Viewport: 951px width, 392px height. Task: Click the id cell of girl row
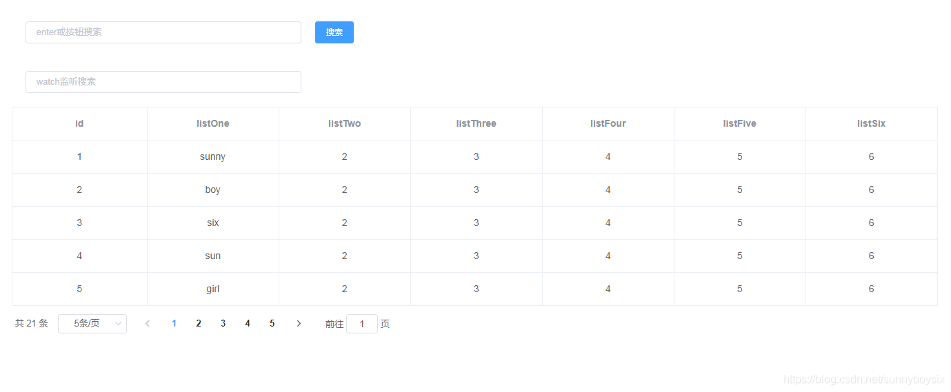(x=79, y=289)
